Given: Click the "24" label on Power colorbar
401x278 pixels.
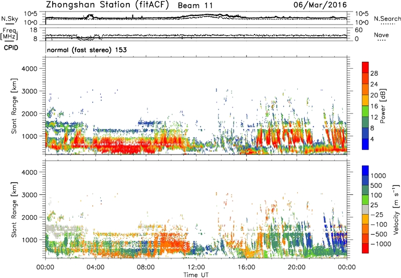Looking at the screenshot, I should tap(374, 84).
